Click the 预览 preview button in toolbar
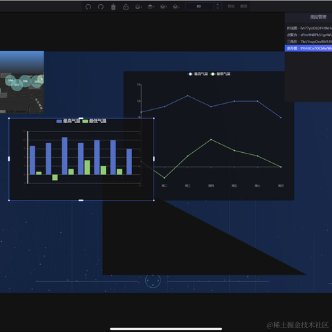Viewport: 332px width, 332px height. coord(231,6)
